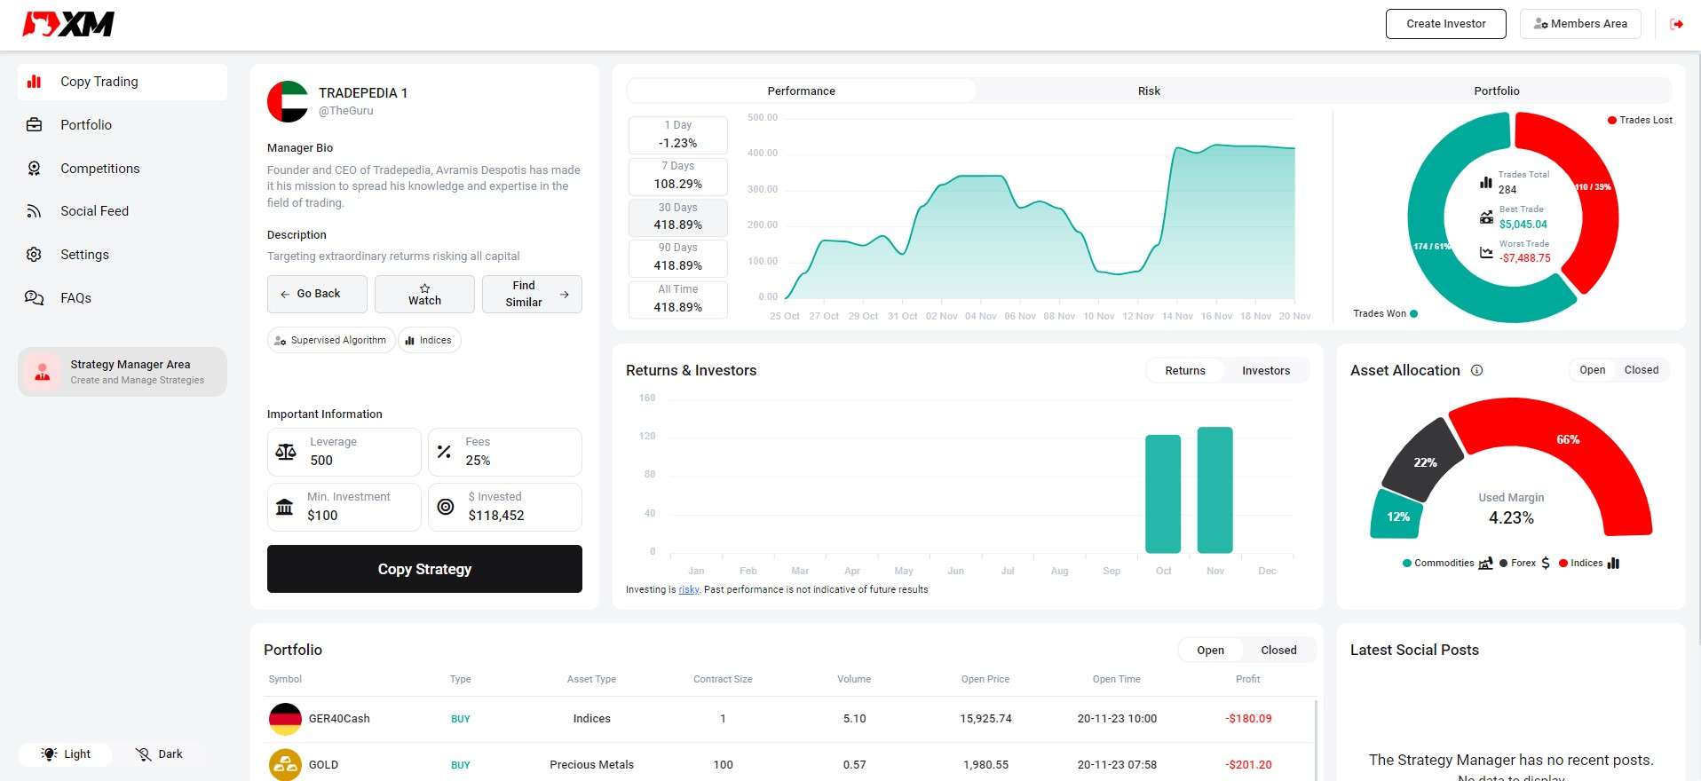Click the Go Back button

pyautogui.click(x=317, y=294)
